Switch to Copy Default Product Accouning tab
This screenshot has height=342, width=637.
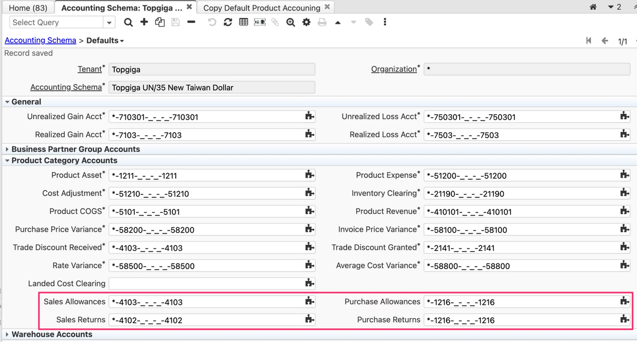point(262,8)
